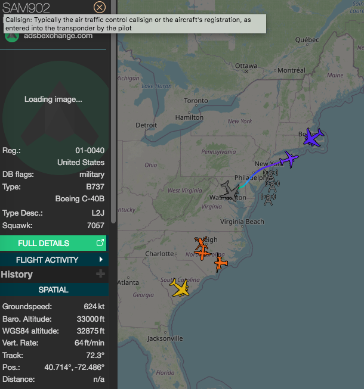Select the orange aircraft nearest Raleigh label
Screen dimensions: 364x389
[x=200, y=243]
